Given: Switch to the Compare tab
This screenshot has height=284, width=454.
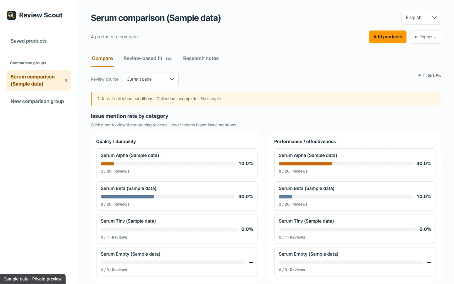Looking at the screenshot, I should pos(102,59).
